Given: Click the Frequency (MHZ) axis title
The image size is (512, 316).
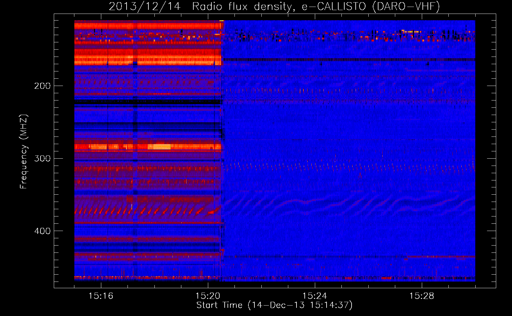Looking at the screenshot, I should (x=24, y=152).
